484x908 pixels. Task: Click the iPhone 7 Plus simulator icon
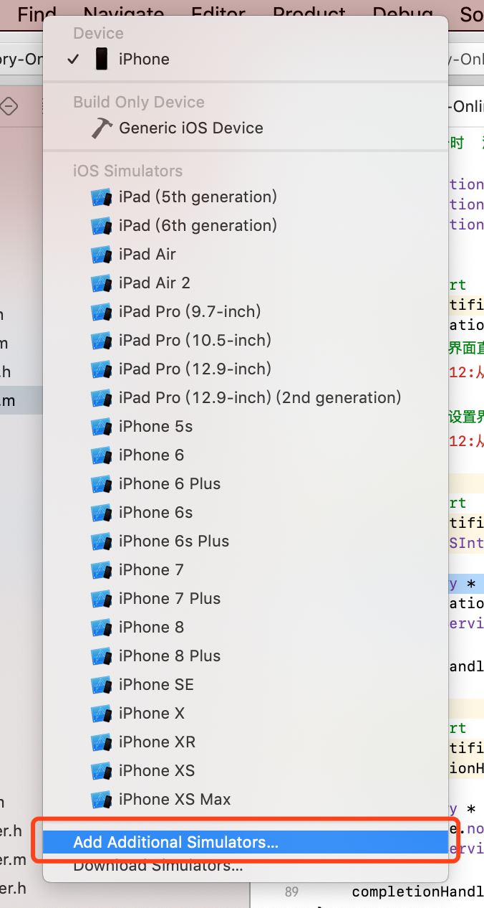tap(101, 599)
